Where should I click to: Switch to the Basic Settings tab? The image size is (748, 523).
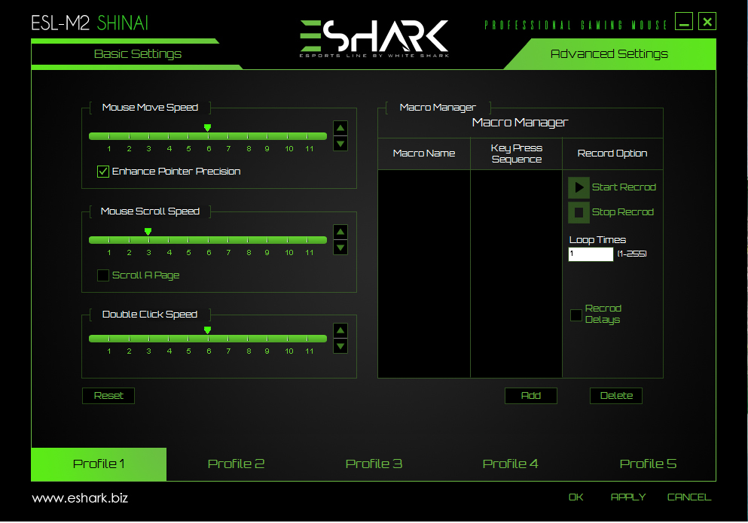[x=137, y=54]
